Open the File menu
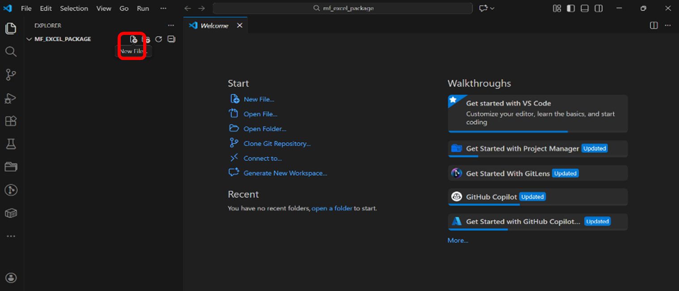Image resolution: width=679 pixels, height=291 pixels. 26,9
